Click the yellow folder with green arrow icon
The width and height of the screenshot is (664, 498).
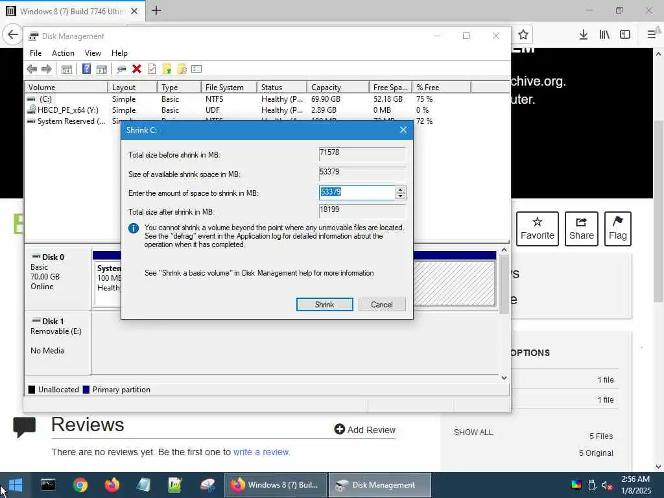pyautogui.click(x=167, y=69)
